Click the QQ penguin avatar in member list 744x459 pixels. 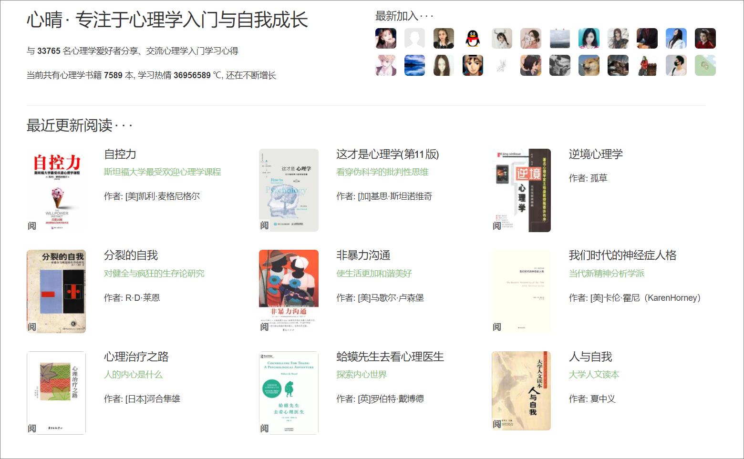tap(473, 38)
